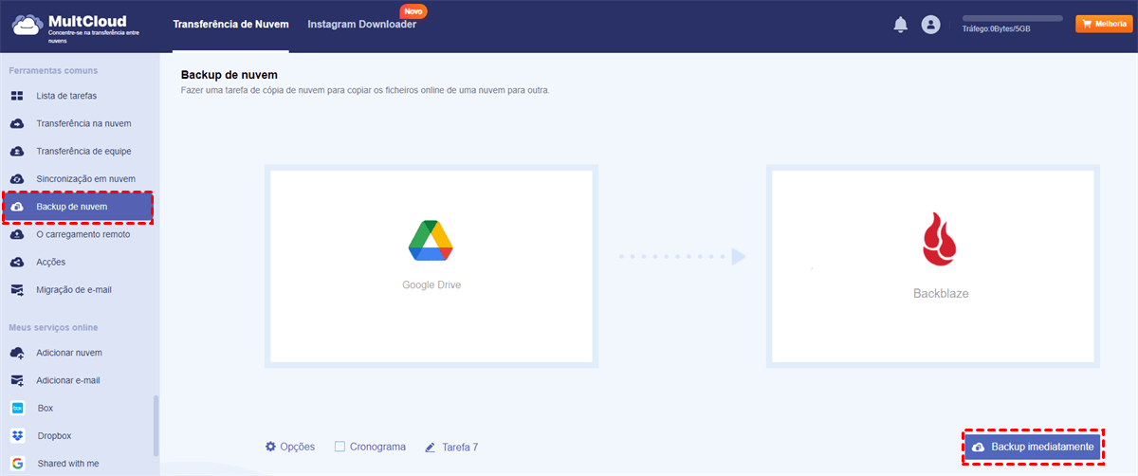Open Acções menu item

click(50, 262)
